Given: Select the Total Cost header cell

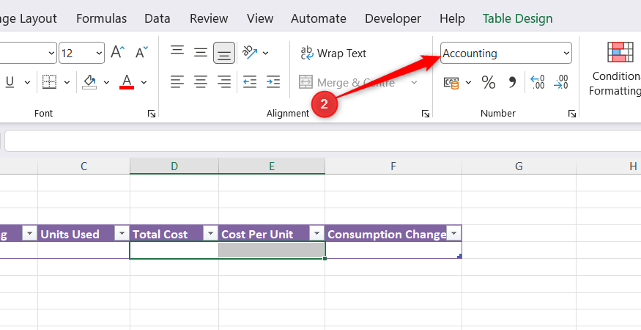Looking at the screenshot, I should tap(174, 233).
